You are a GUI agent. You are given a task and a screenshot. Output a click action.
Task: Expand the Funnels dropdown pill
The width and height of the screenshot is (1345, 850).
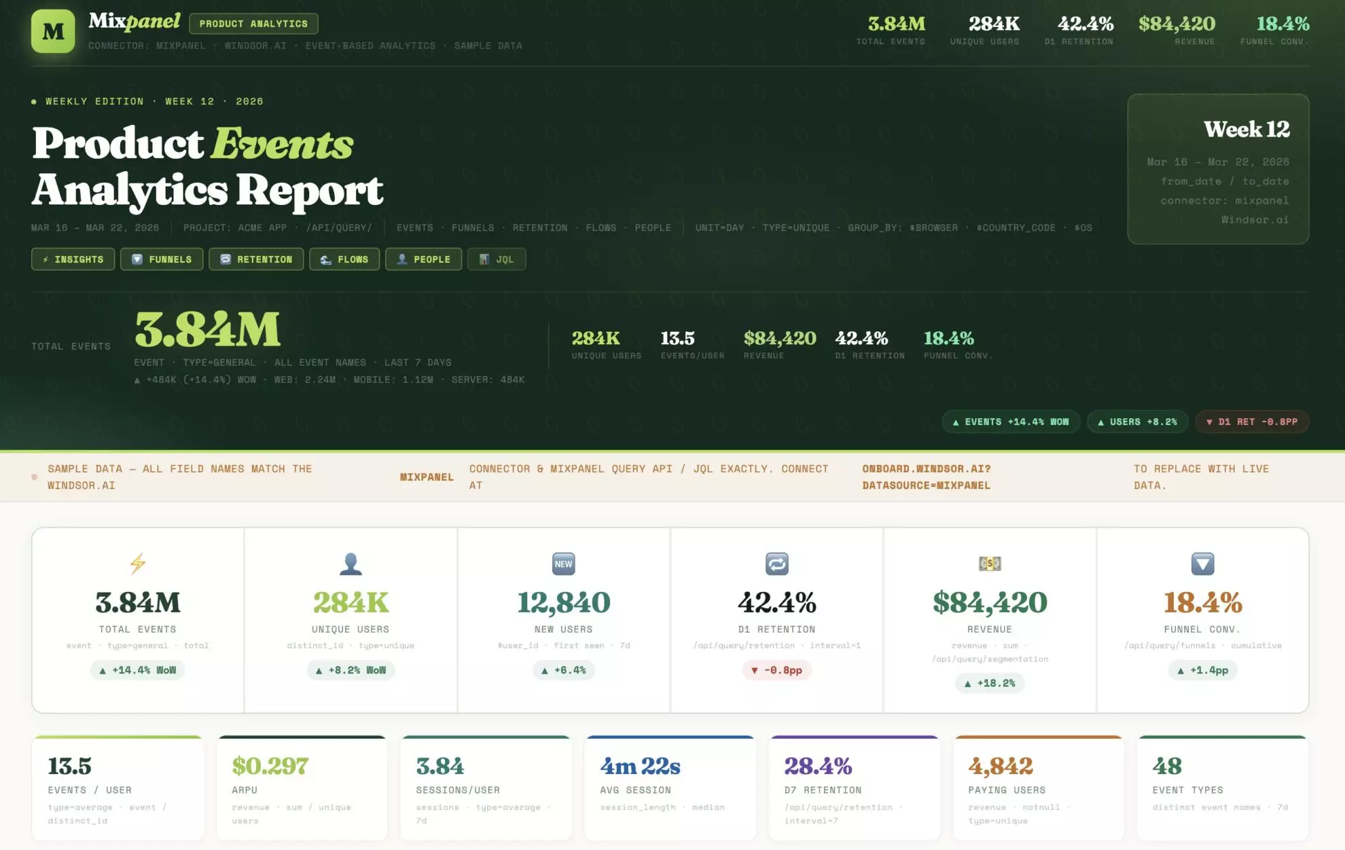pos(161,259)
